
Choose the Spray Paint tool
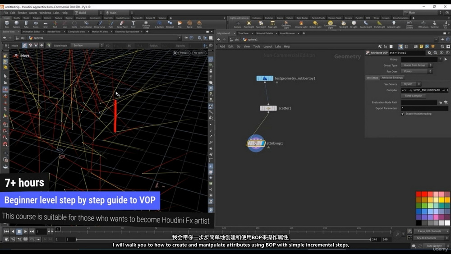(x=122, y=24)
